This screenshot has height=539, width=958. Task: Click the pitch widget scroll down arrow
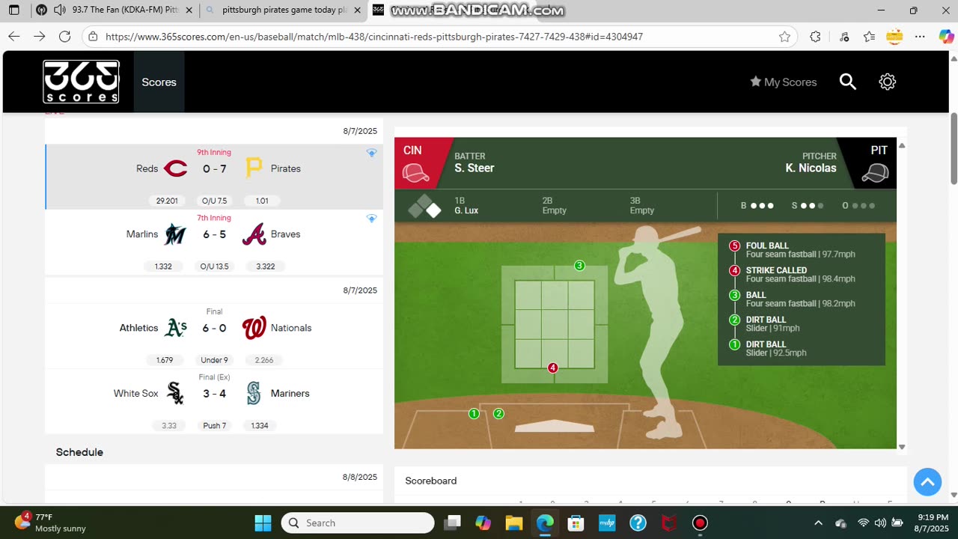coord(902,447)
